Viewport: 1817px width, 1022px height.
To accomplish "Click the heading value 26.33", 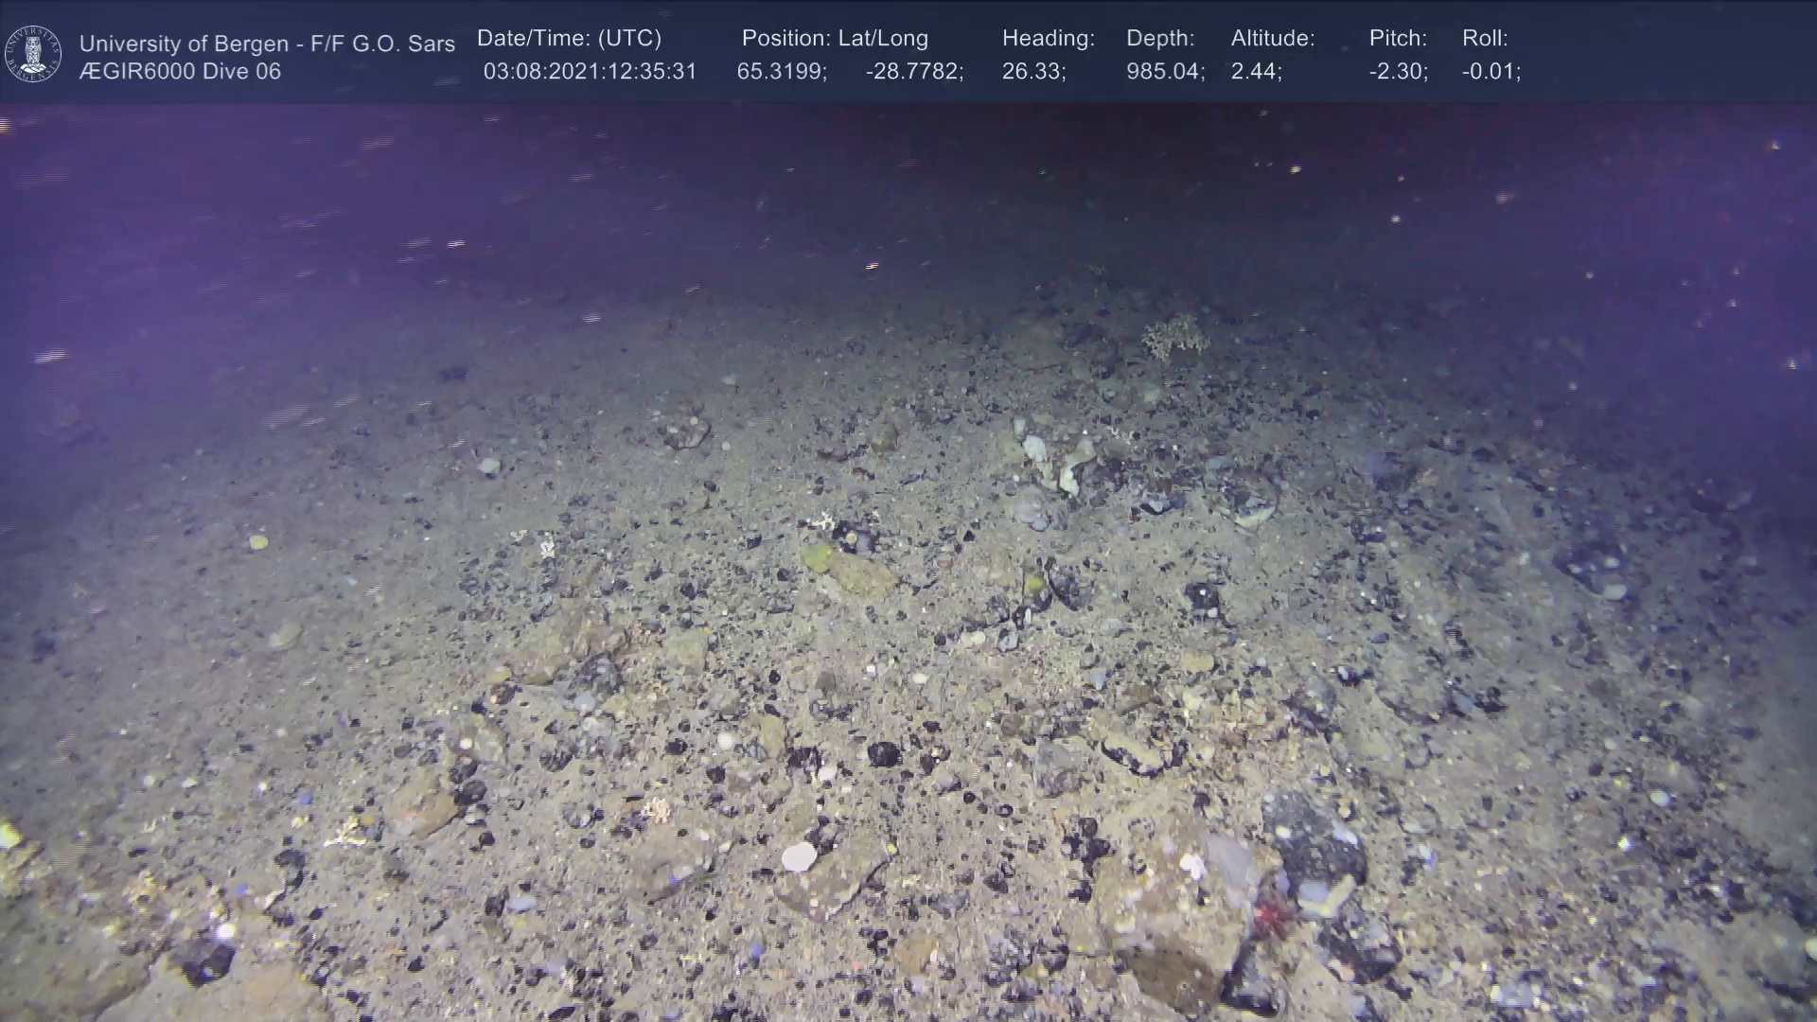I will tap(1033, 72).
